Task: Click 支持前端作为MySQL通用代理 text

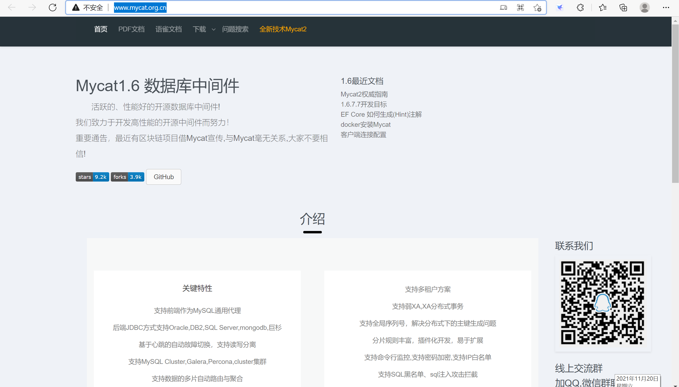Action: click(197, 310)
